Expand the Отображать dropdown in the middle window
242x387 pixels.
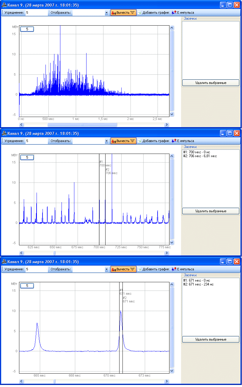pos(106,141)
